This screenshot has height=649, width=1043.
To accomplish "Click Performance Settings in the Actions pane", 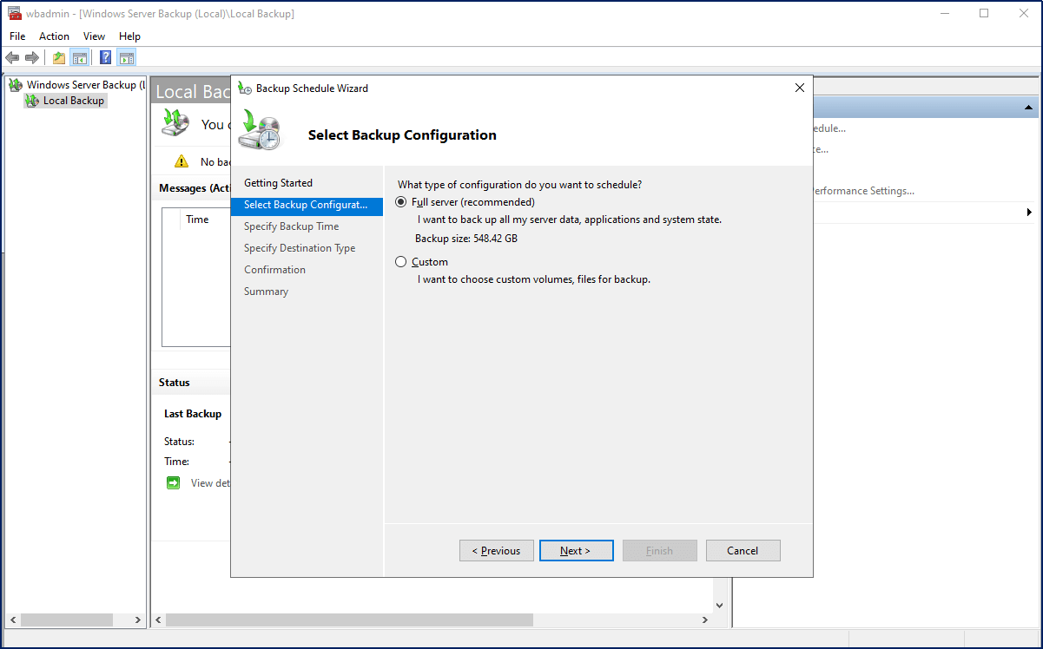I will pos(862,191).
